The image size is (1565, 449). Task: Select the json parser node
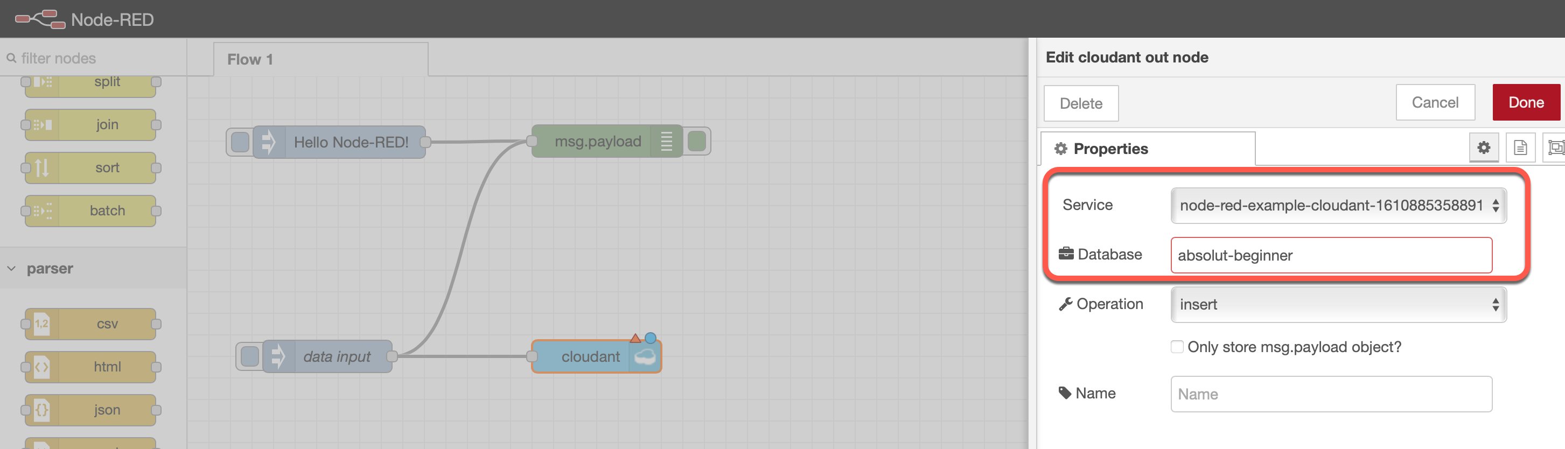click(90, 410)
